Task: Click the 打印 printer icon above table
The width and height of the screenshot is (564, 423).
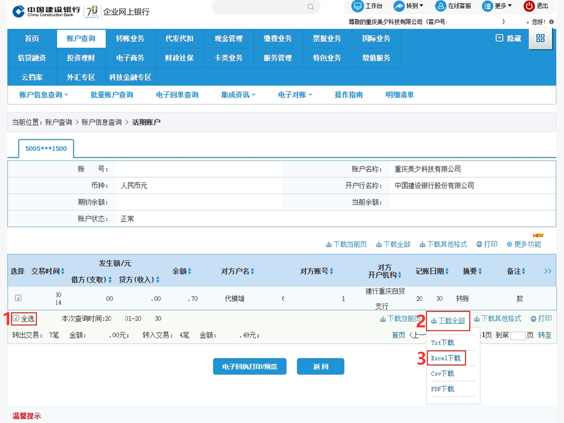Action: [479, 244]
